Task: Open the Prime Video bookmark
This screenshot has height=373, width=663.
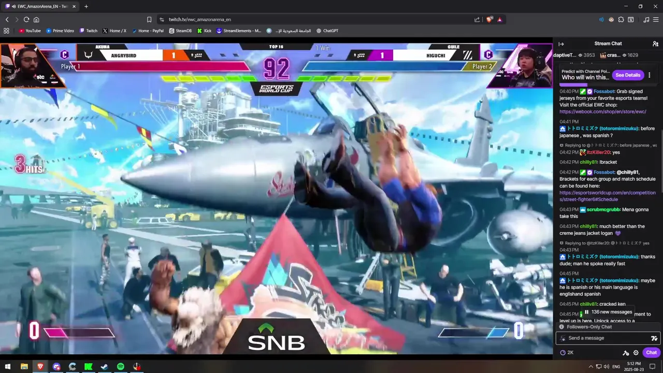Action: coord(60,31)
